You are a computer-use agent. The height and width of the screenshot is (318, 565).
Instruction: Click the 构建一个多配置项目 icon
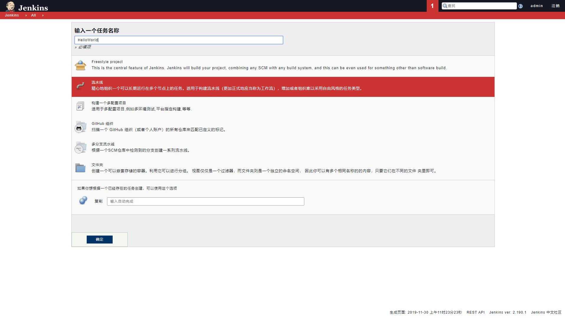click(x=80, y=106)
